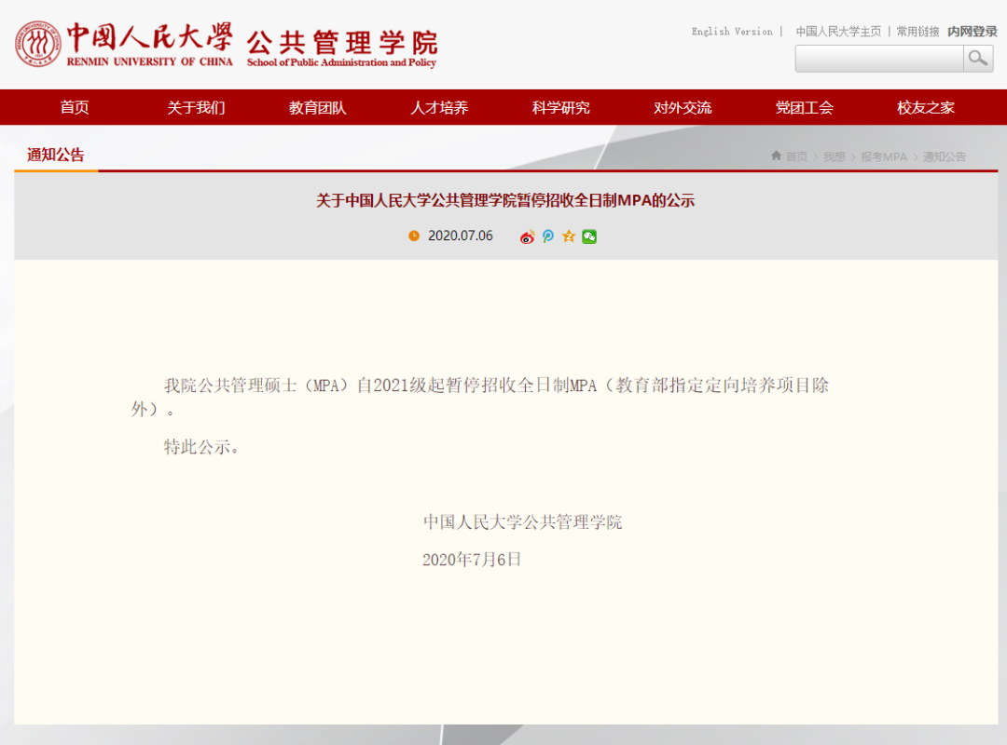The image size is (1007, 745).
Task: Click the 内网登录 link
Action: [x=970, y=31]
